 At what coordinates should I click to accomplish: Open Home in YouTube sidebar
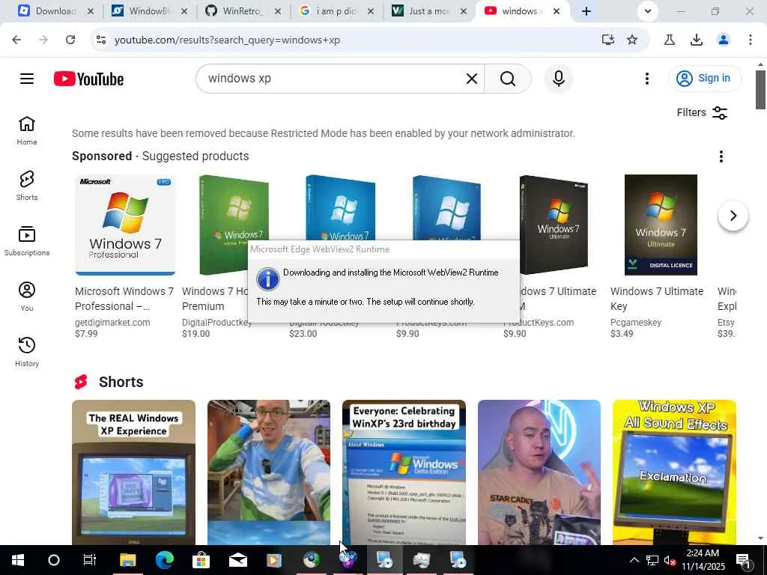[27, 130]
